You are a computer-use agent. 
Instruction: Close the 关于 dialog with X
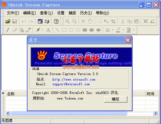[x=128, y=40]
